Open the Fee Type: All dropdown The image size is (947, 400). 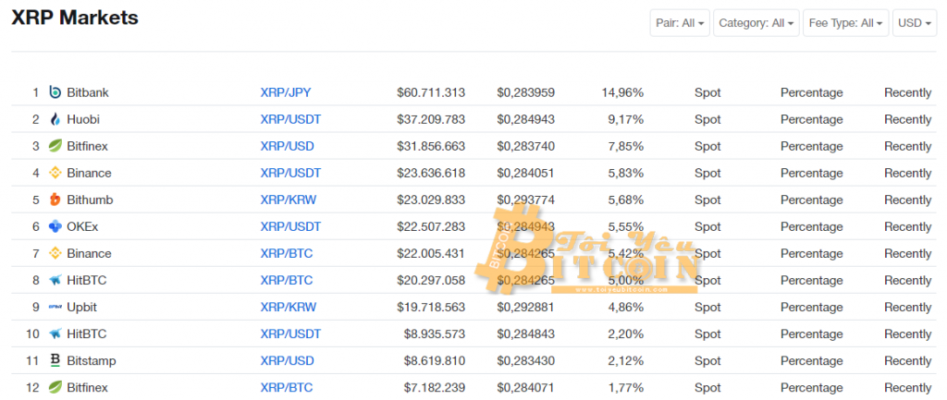845,23
